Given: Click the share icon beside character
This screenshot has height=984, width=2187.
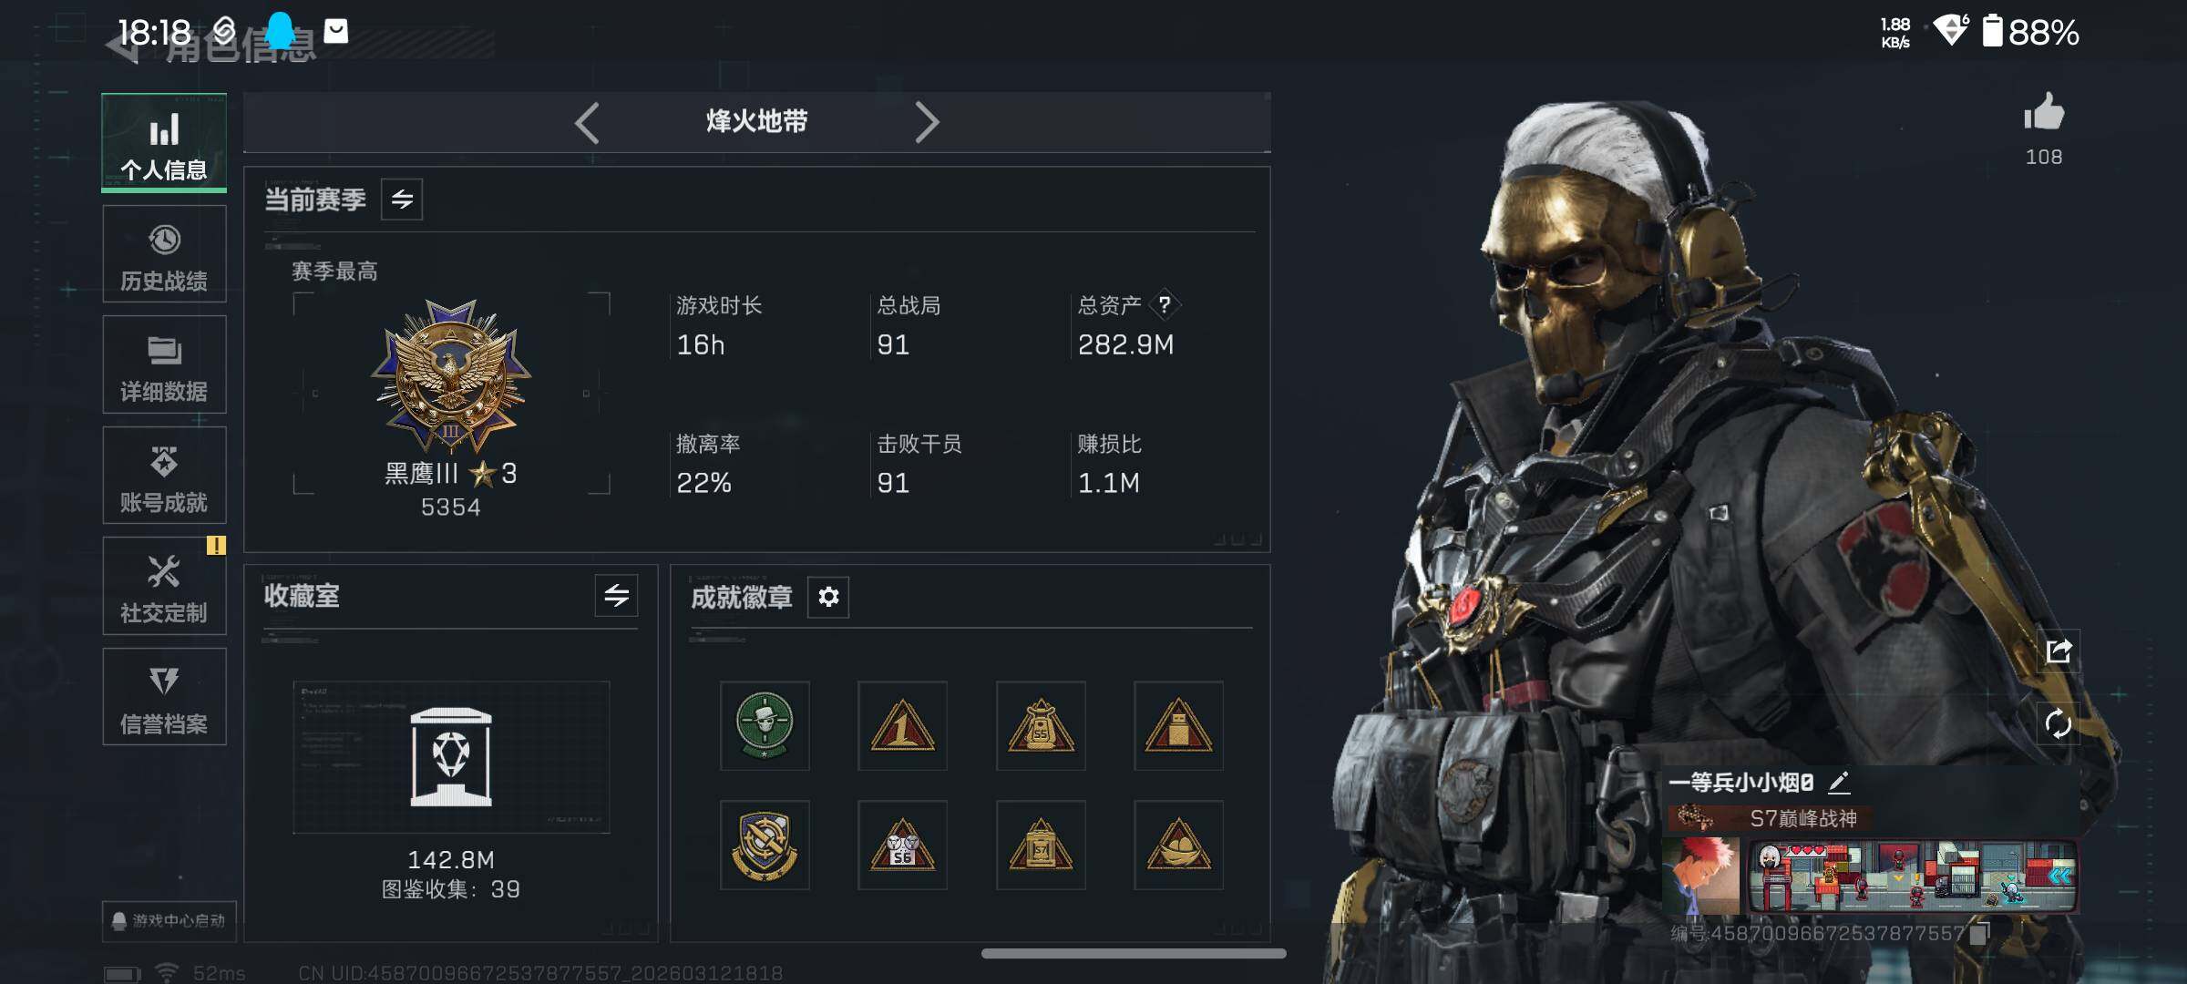Looking at the screenshot, I should tap(2059, 651).
